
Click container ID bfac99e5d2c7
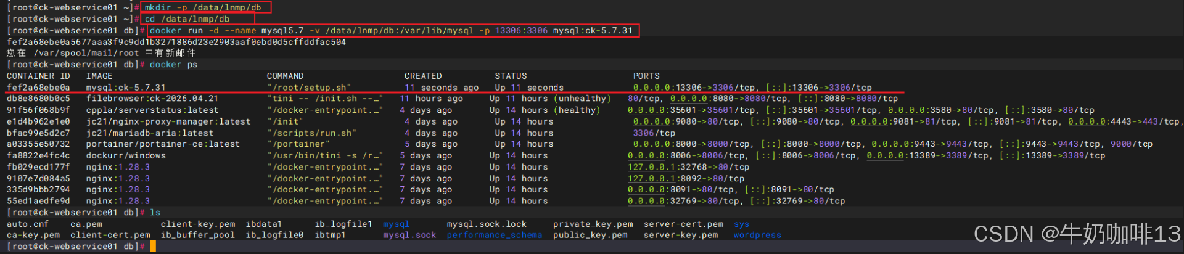tap(38, 133)
